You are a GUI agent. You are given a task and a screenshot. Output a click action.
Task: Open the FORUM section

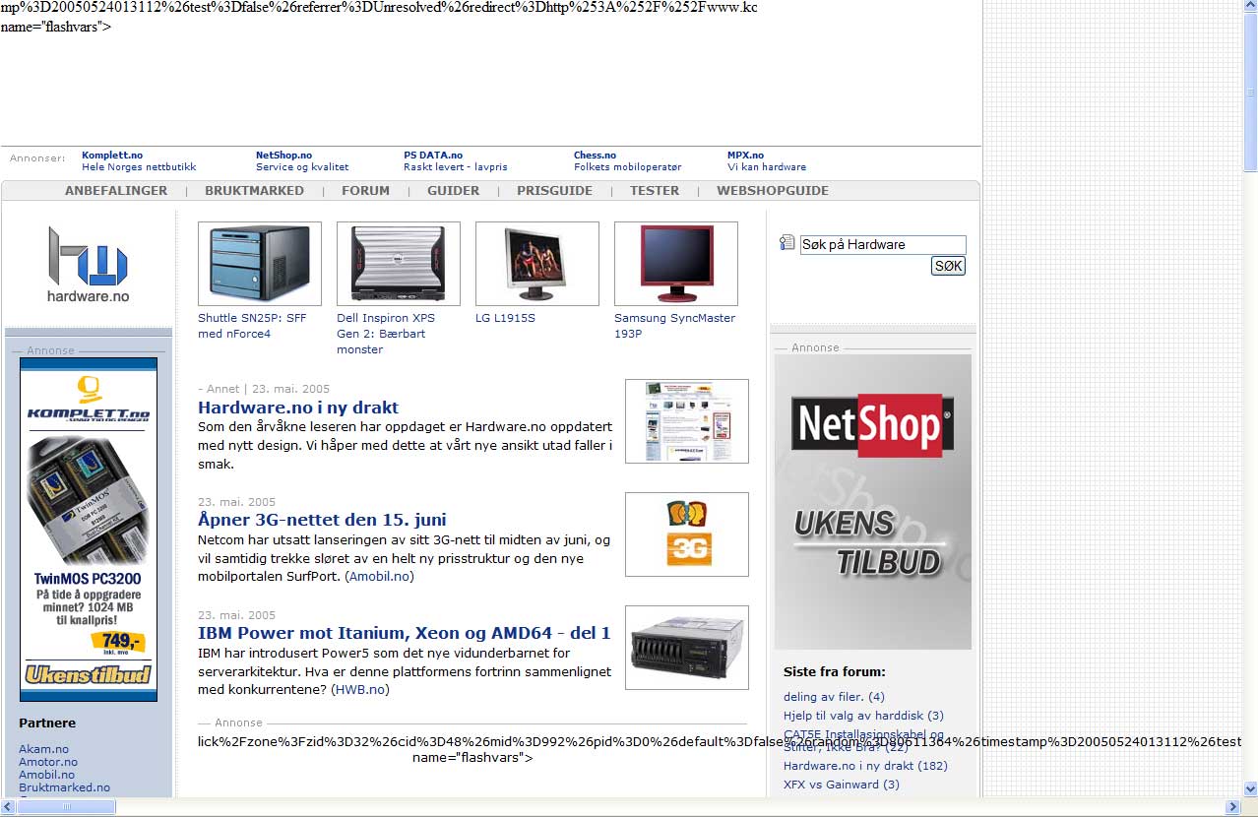(365, 190)
